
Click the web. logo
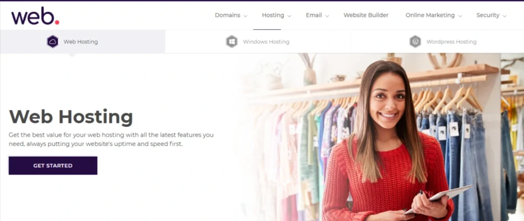pos(35,16)
